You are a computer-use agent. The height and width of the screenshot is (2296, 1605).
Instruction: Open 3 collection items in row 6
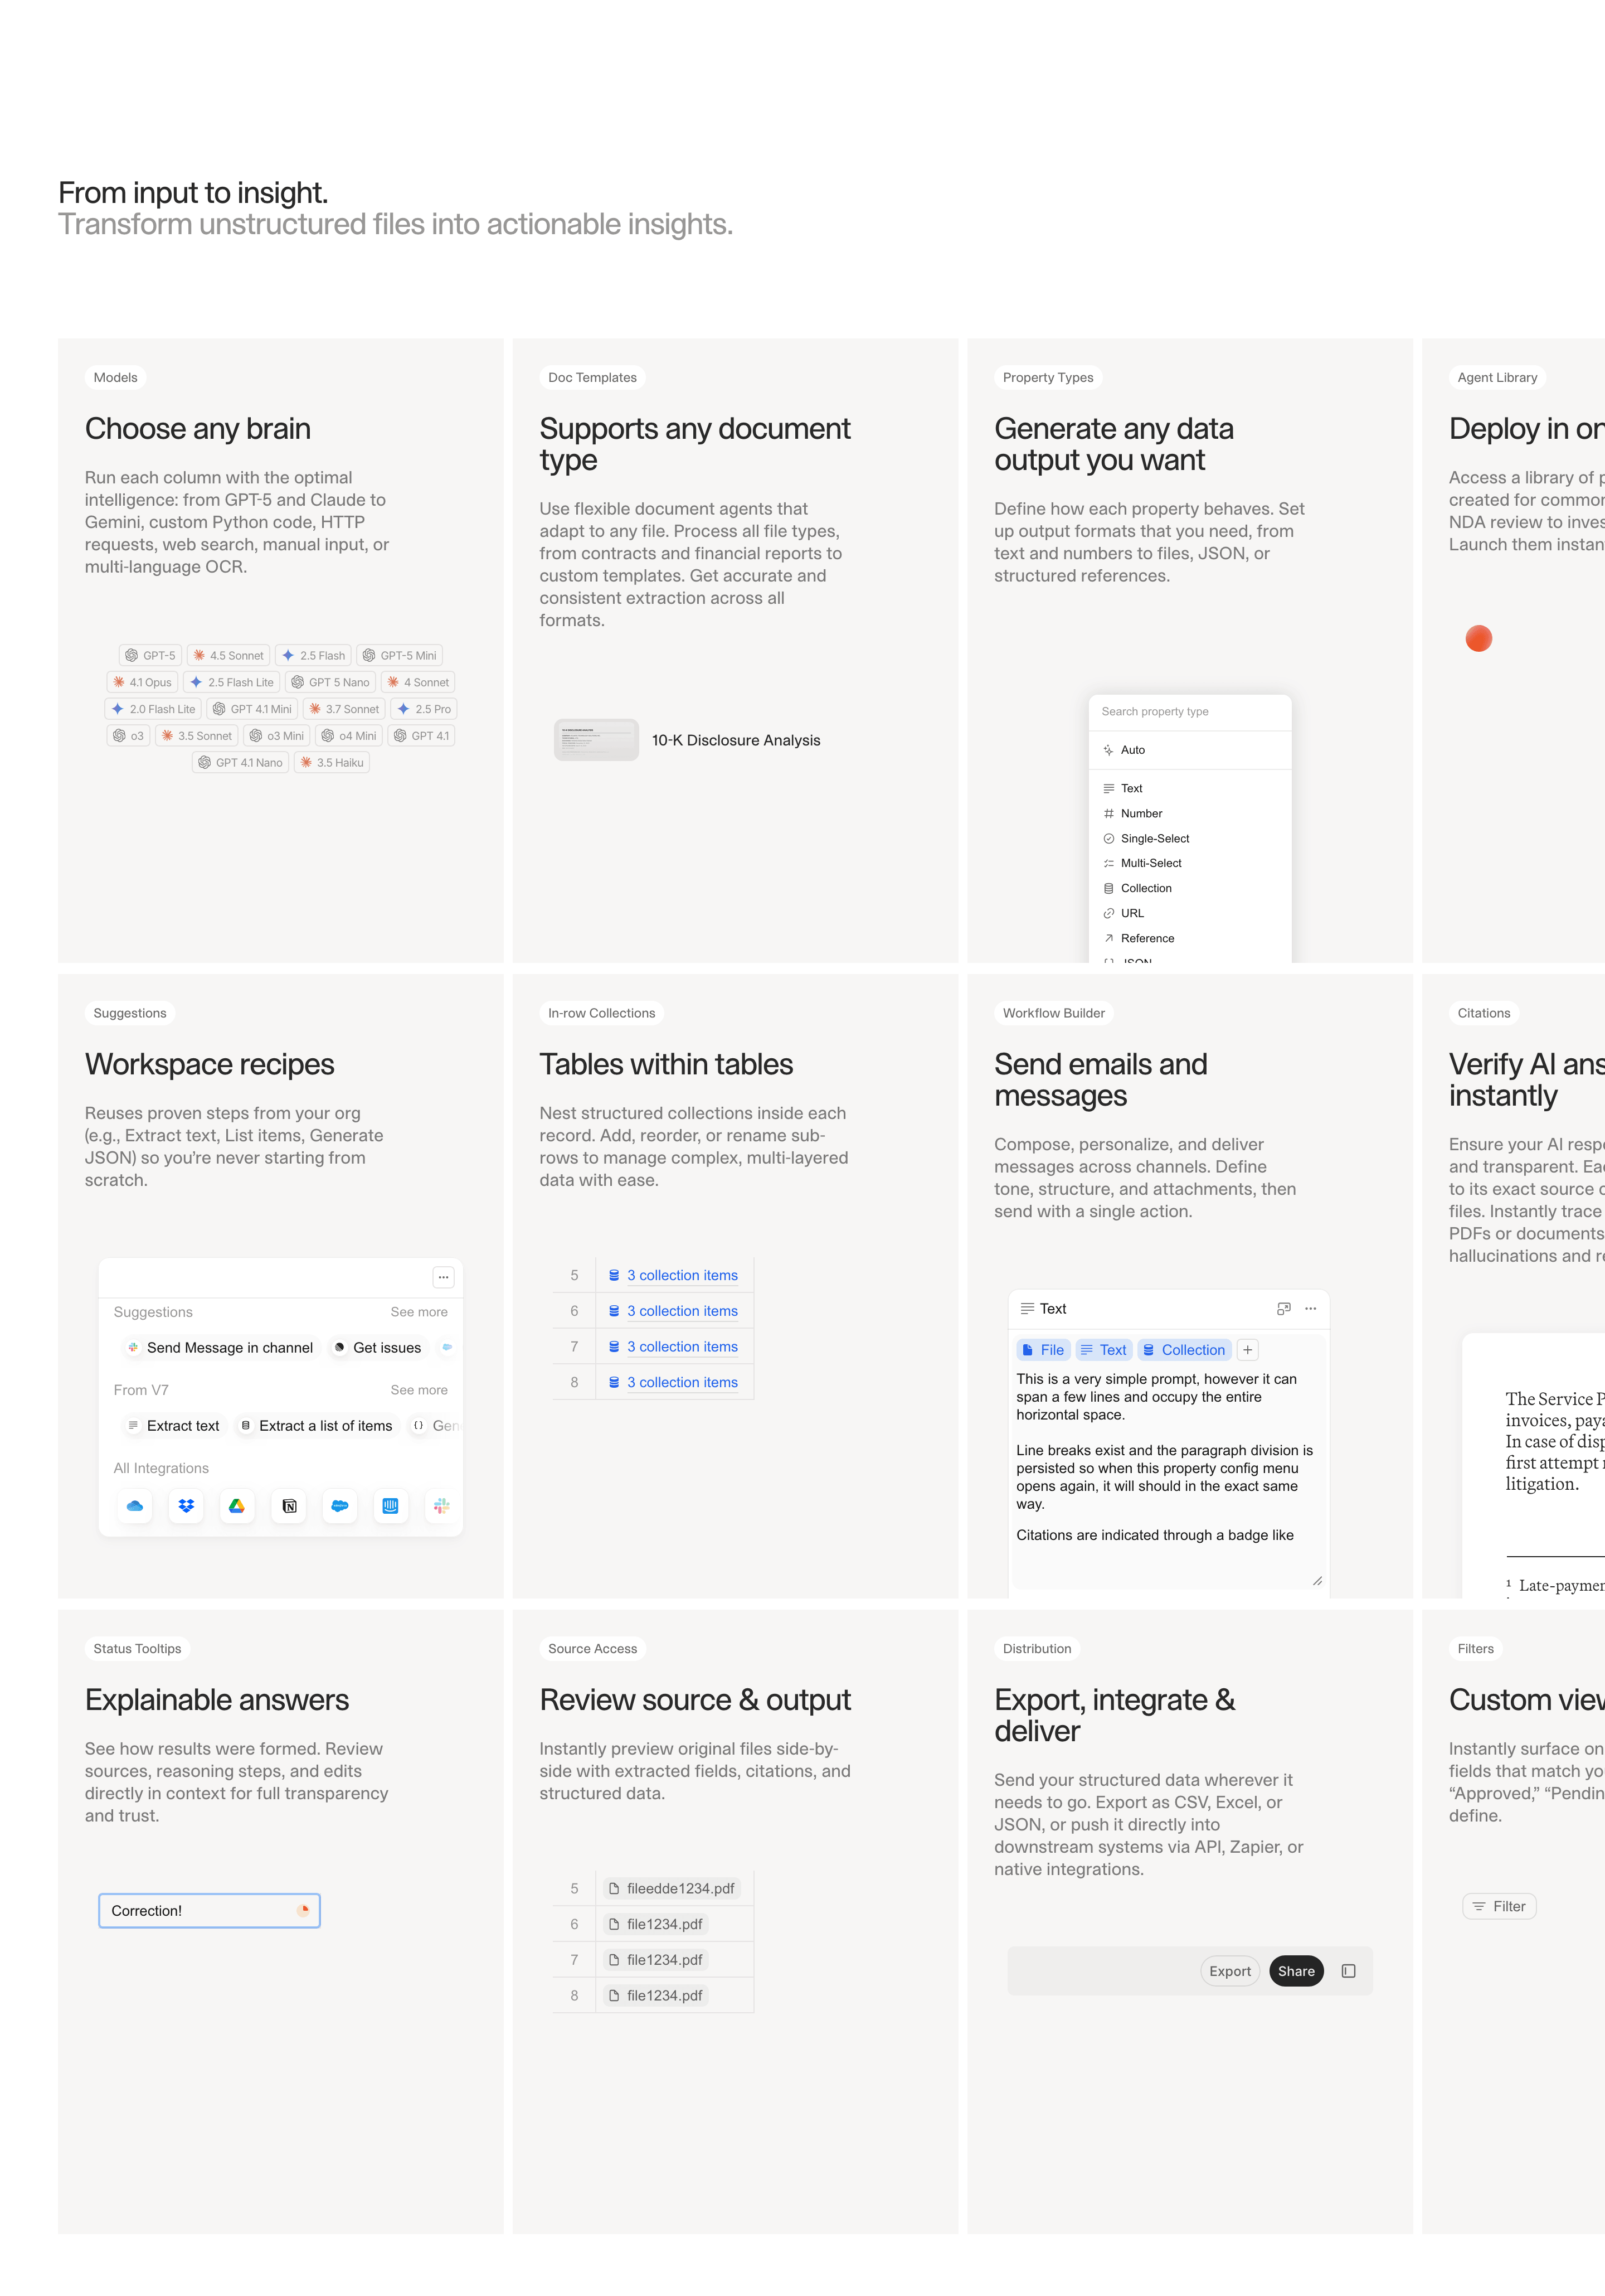tap(674, 1311)
